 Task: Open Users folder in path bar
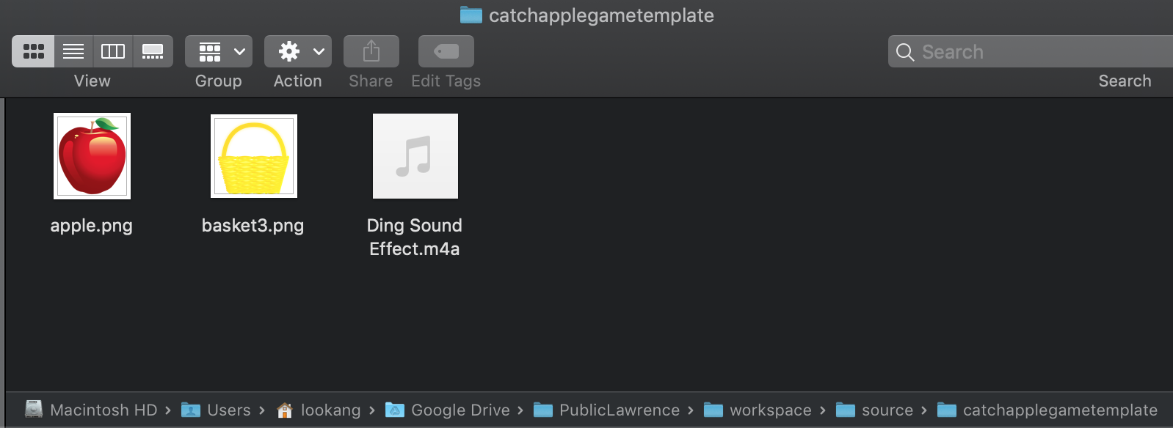(216, 410)
